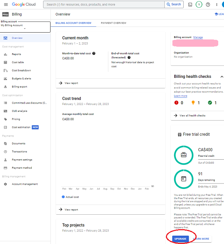
Task: Select the Billing Account Overview tab
Action: tap(73, 23)
